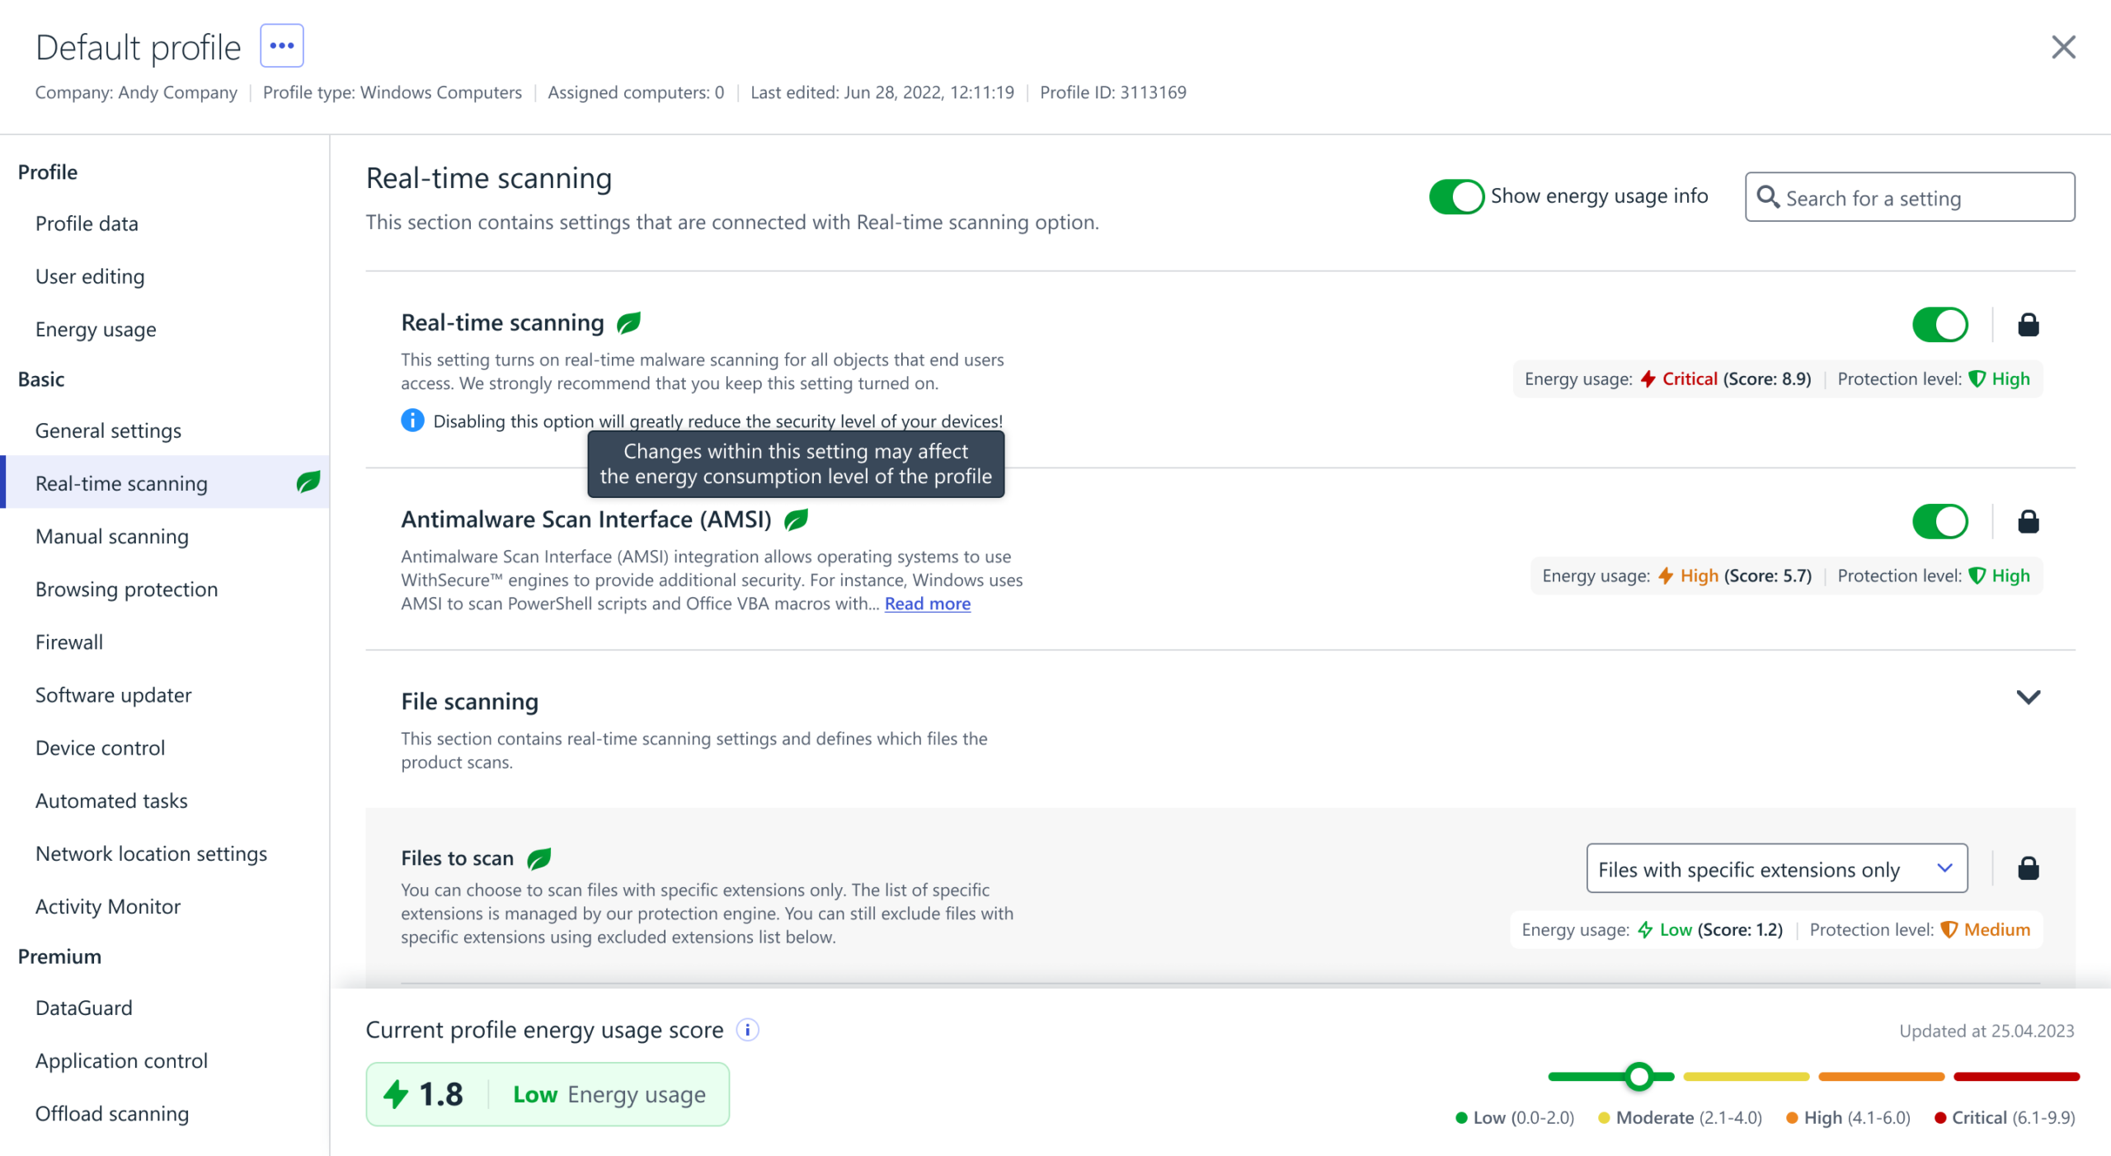Click the green leaf icon next to AMSI heading
Image resolution: width=2111 pixels, height=1156 pixels.
[796, 520]
